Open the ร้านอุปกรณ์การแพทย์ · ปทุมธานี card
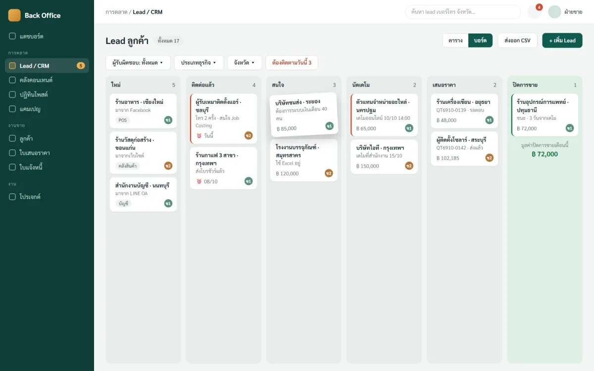The height and width of the screenshot is (371, 594). (544, 115)
